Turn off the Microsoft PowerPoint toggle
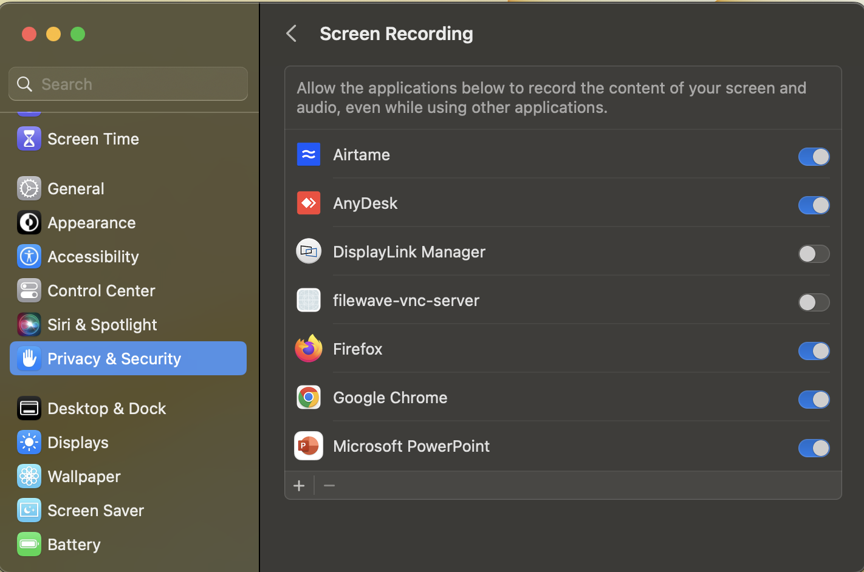Screen dimensions: 864x572 [x=814, y=448]
